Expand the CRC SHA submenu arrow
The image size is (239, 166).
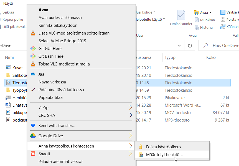click(131, 115)
